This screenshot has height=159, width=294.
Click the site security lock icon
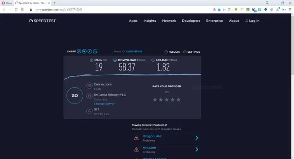(x=31, y=10)
